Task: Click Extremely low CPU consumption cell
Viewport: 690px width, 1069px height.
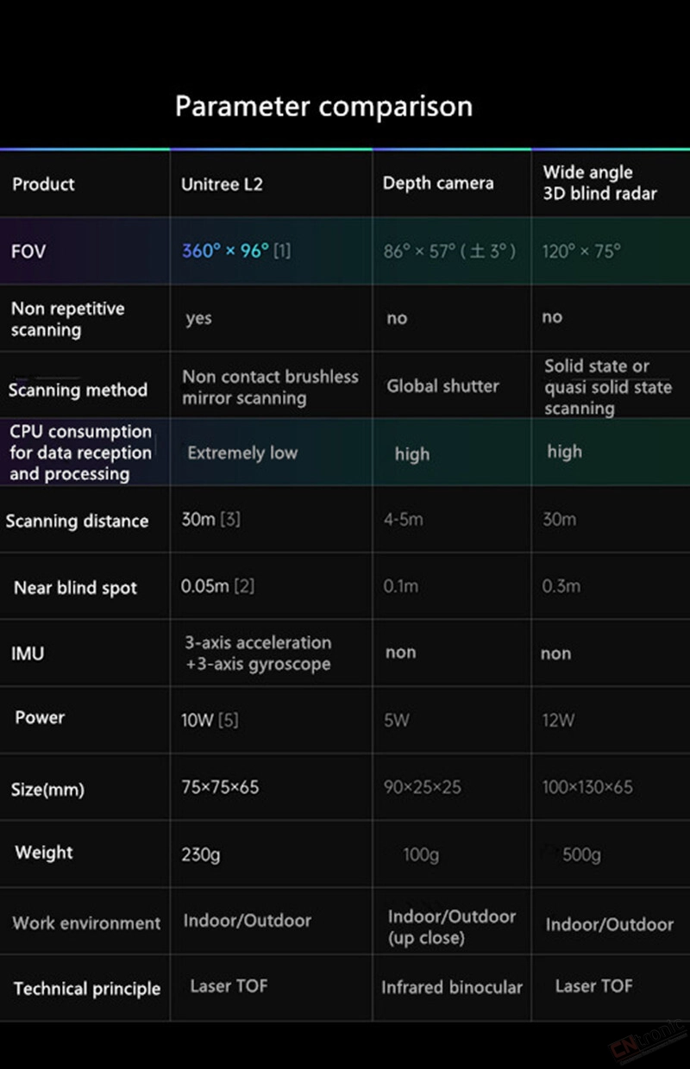Action: [x=242, y=453]
